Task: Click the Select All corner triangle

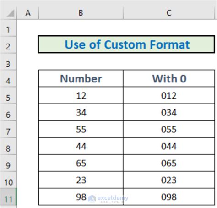Action: click(11, 13)
